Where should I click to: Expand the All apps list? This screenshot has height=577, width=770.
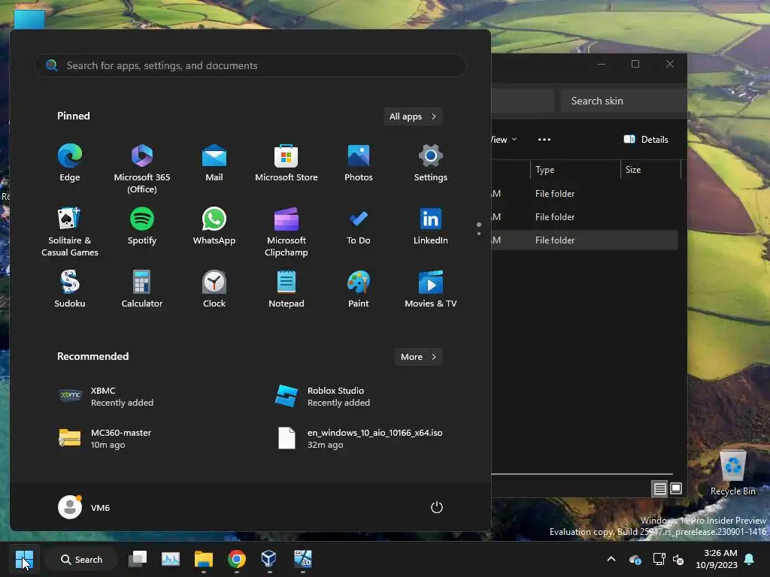413,116
